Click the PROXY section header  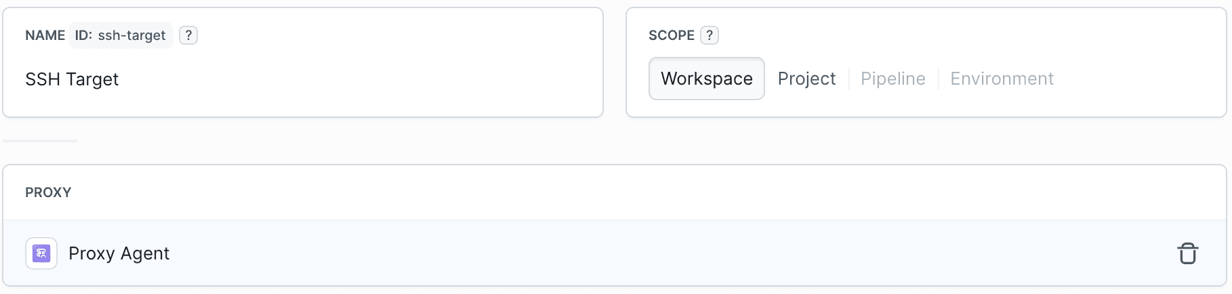pyautogui.click(x=48, y=192)
